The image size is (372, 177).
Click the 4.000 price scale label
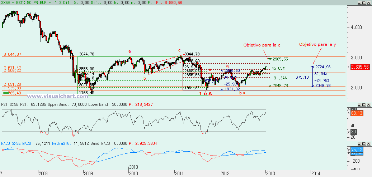coord(357,28)
